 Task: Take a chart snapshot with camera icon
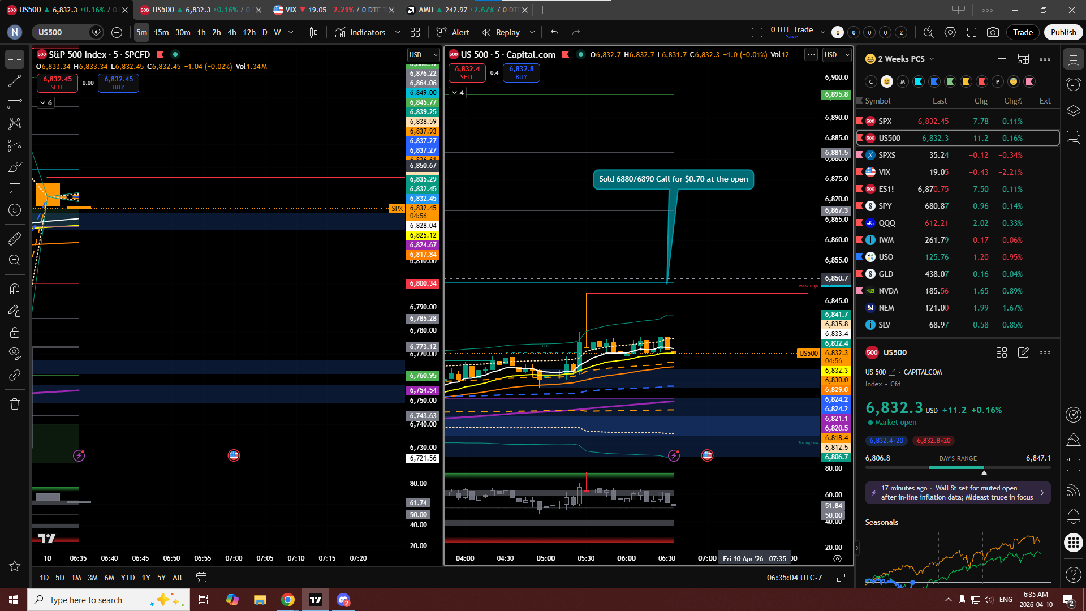pyautogui.click(x=993, y=32)
